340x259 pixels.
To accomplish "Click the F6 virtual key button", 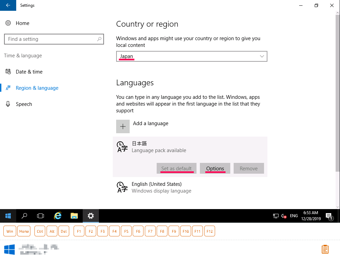I will pos(138,231).
